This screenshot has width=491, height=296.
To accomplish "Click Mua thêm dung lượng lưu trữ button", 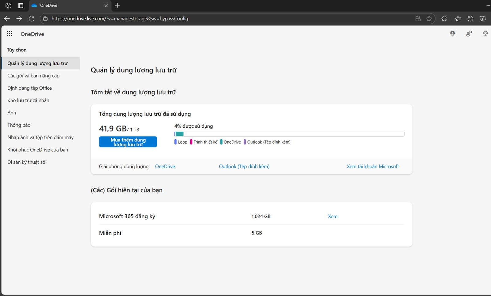I will [x=128, y=142].
